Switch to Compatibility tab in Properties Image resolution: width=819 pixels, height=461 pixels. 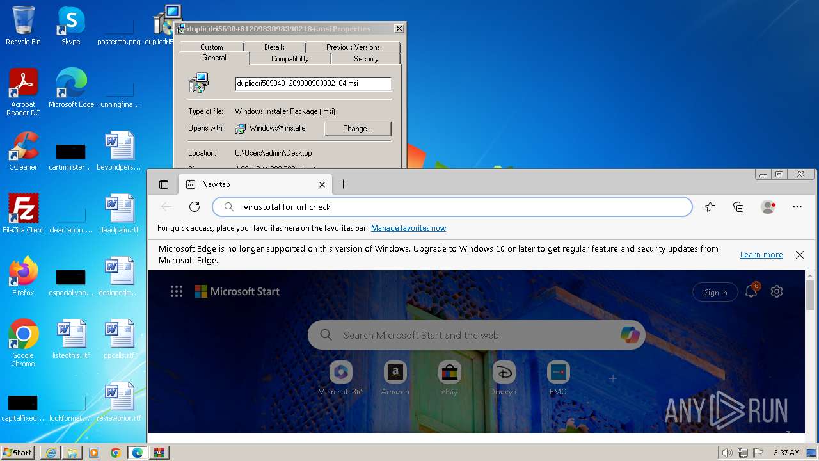pyautogui.click(x=290, y=58)
